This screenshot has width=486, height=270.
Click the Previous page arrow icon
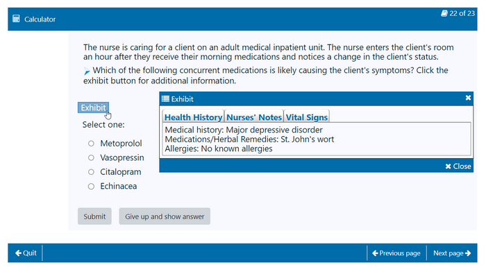click(375, 253)
